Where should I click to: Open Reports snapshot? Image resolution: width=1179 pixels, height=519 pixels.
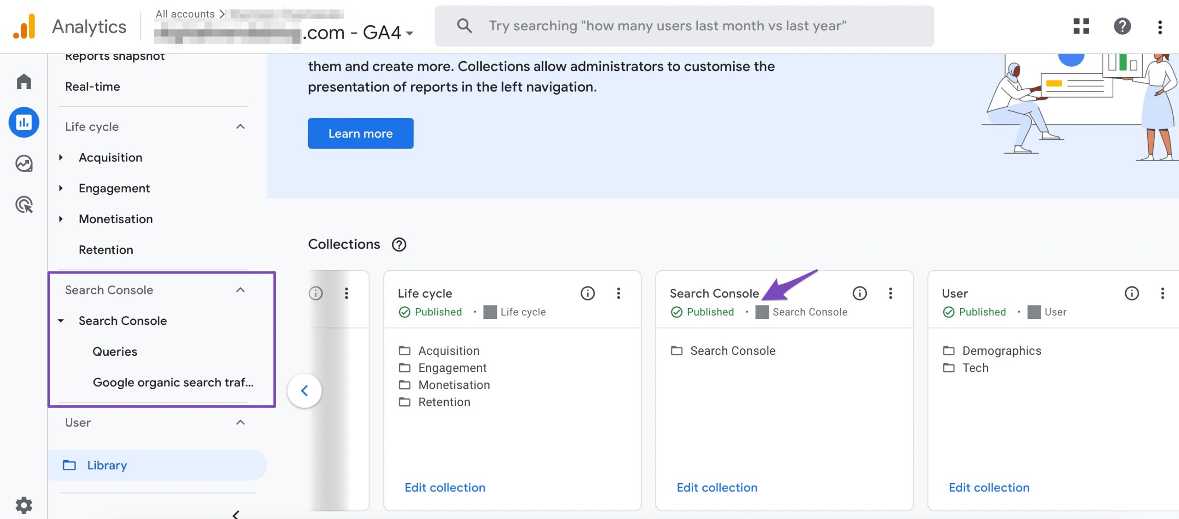click(115, 56)
